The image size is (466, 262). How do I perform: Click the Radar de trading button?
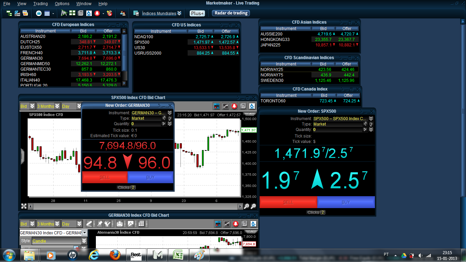point(231,13)
